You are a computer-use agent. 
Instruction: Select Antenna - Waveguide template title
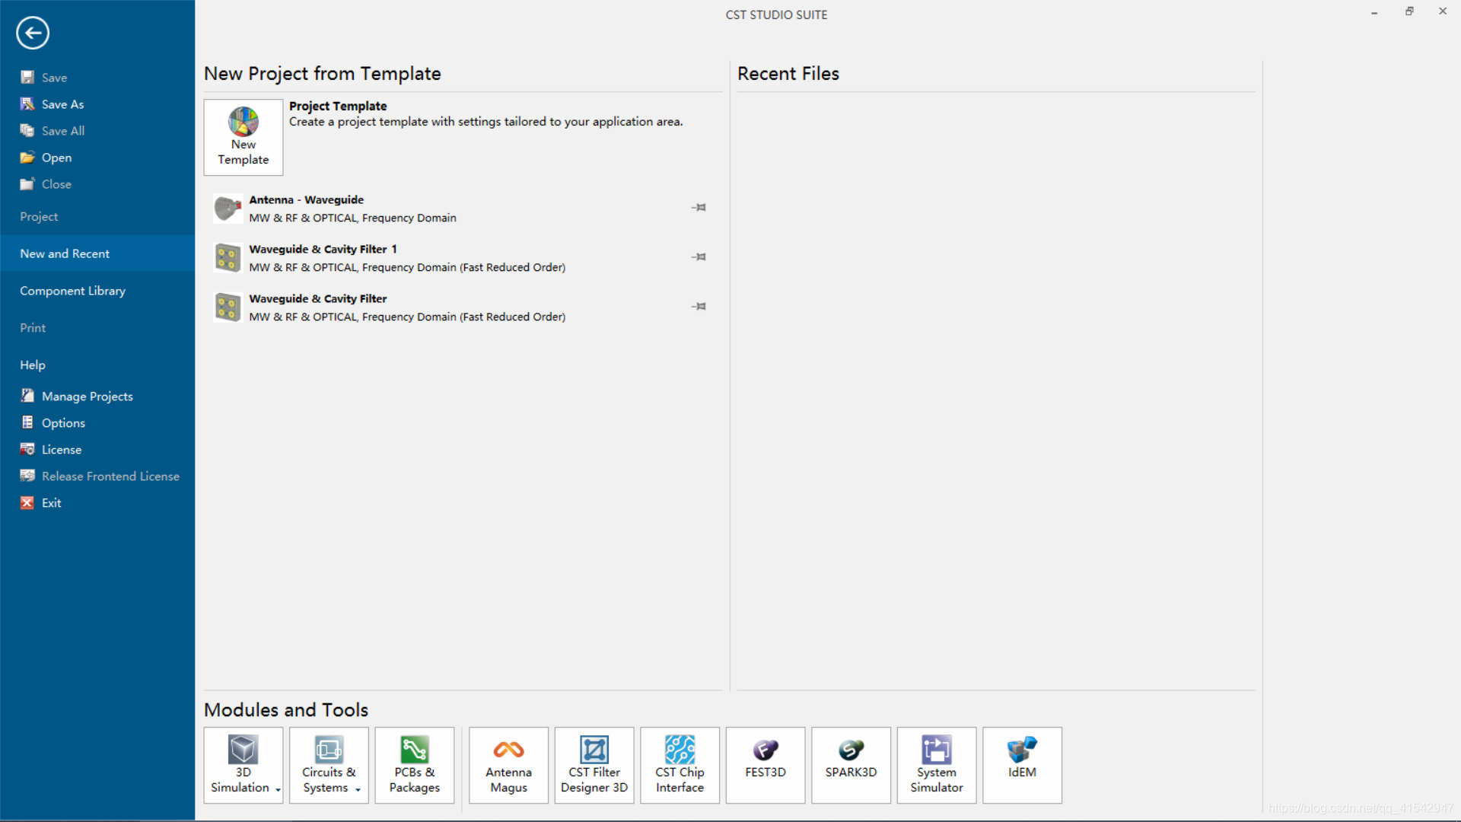point(306,199)
